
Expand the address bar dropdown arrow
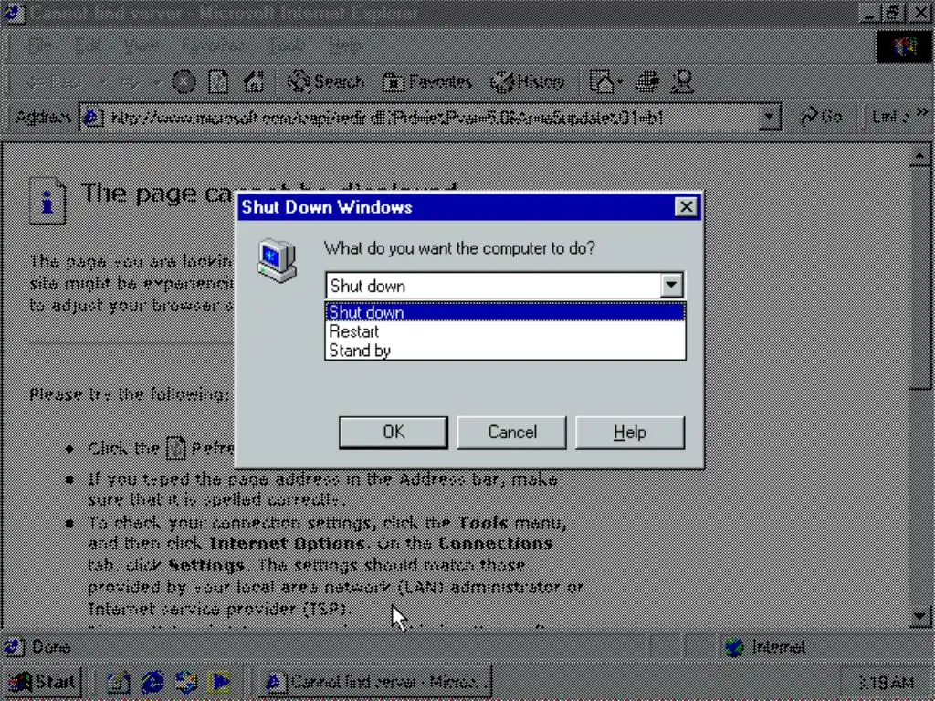769,118
